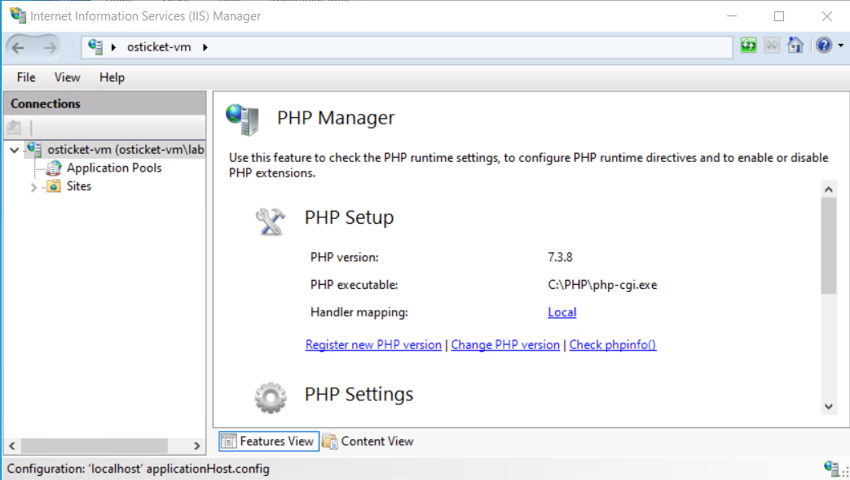Click the PHP executable path C:\PHP\php-cgi.exe
This screenshot has height=480, width=850.
(x=602, y=285)
